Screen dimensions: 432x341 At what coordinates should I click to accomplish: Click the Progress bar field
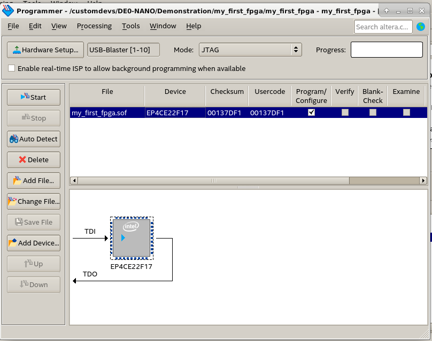387,50
